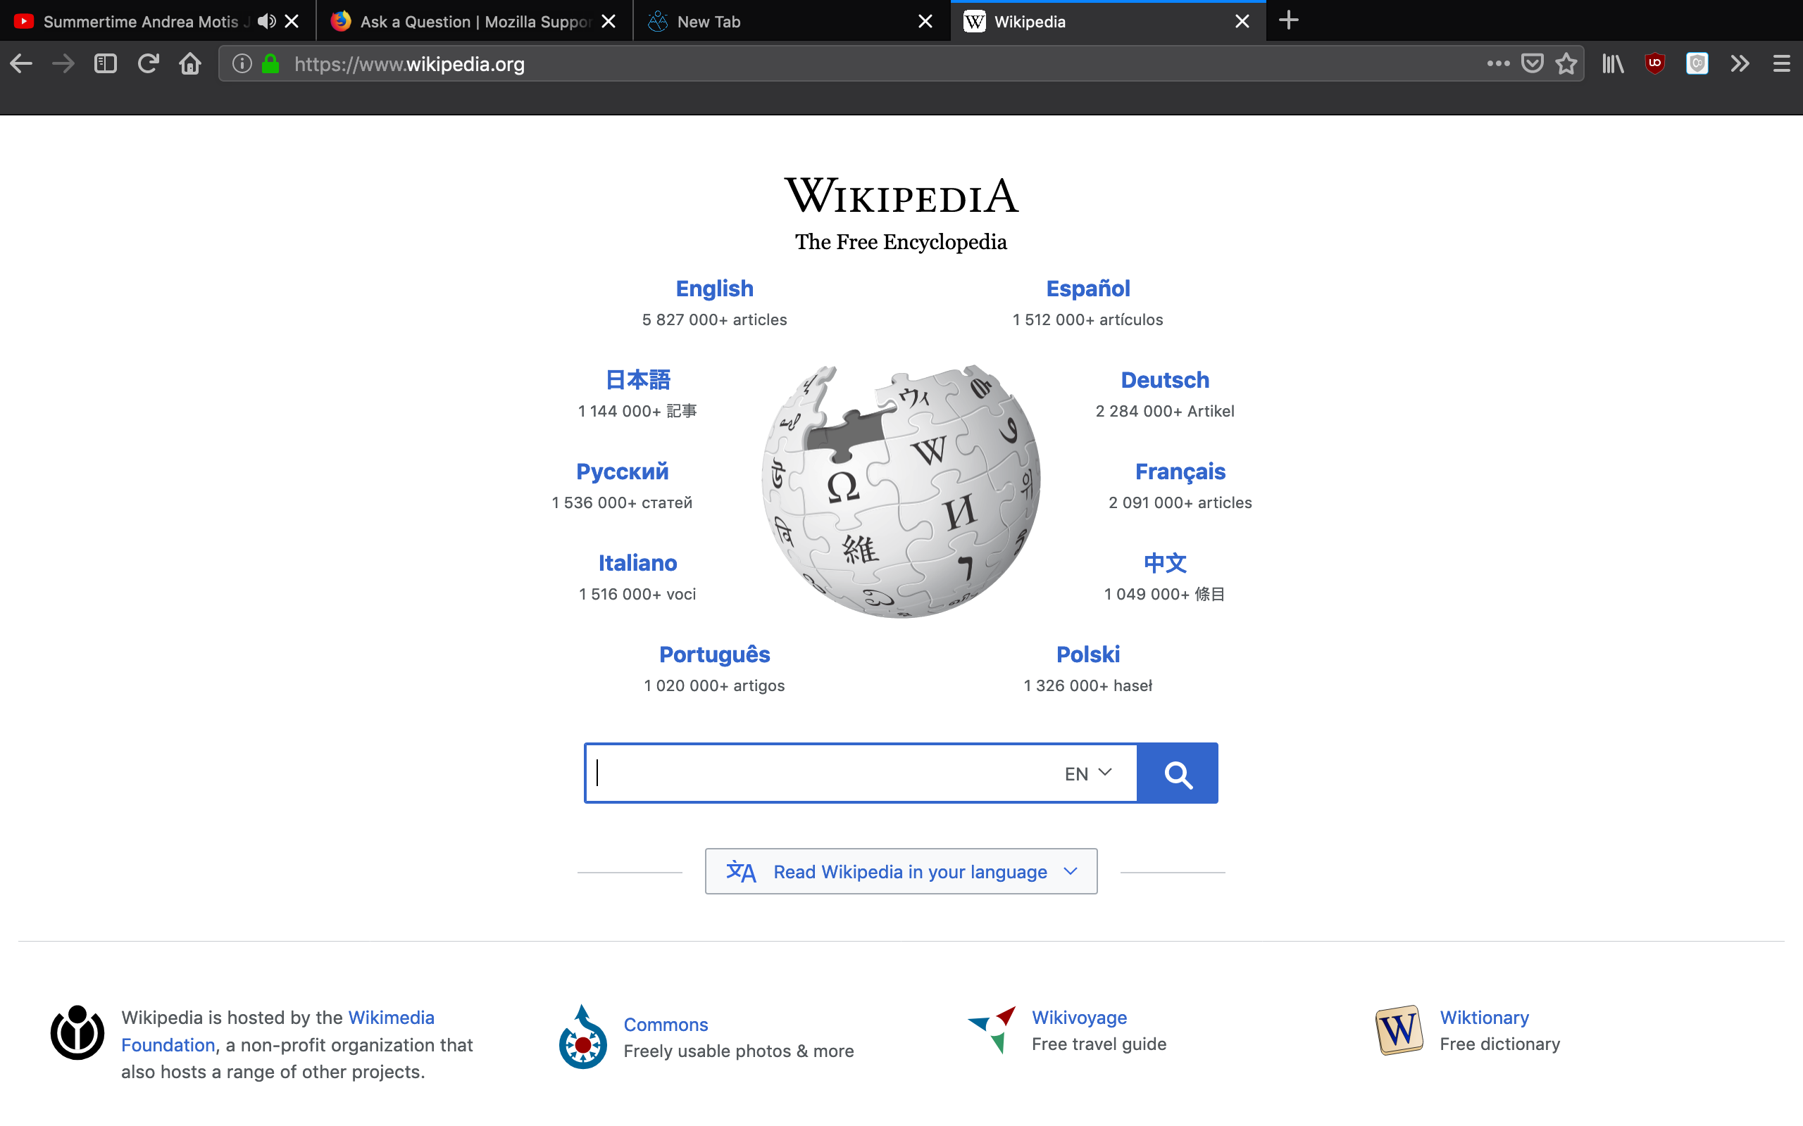Open the EN language dropdown on search bar
The height and width of the screenshot is (1126, 1803).
click(1087, 773)
